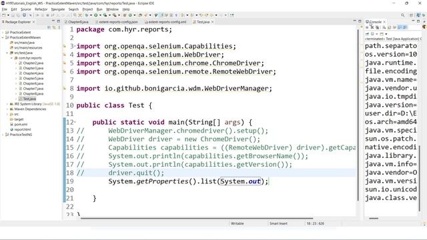
Task: Collapse the src/test/java source folder
Action: click(x=7, y=53)
